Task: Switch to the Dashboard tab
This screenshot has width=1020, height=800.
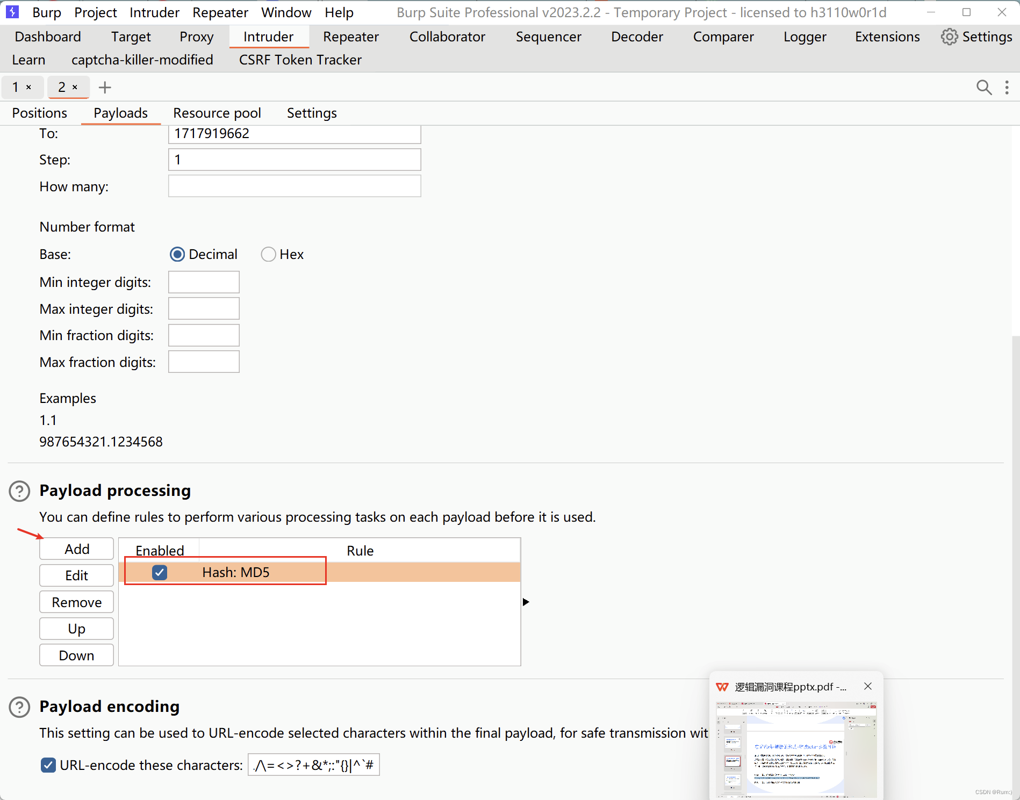Action: click(48, 37)
